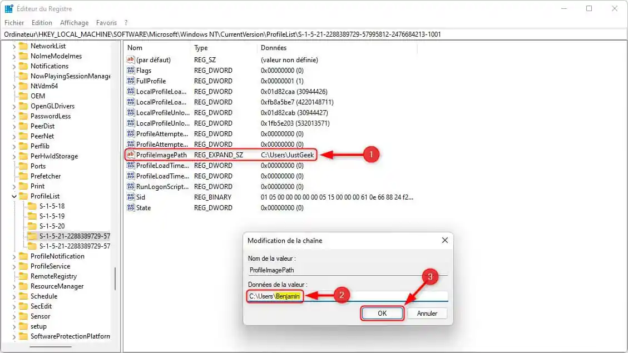Cancel the edit with Annuler
The width and height of the screenshot is (628, 353).
(427, 314)
